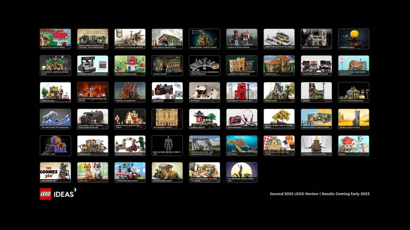Open Thomas the Tank Engine card

pos(130,172)
